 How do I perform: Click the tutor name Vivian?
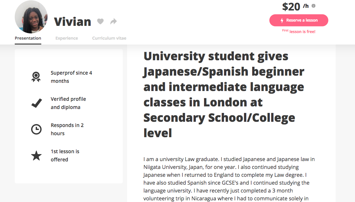click(72, 22)
